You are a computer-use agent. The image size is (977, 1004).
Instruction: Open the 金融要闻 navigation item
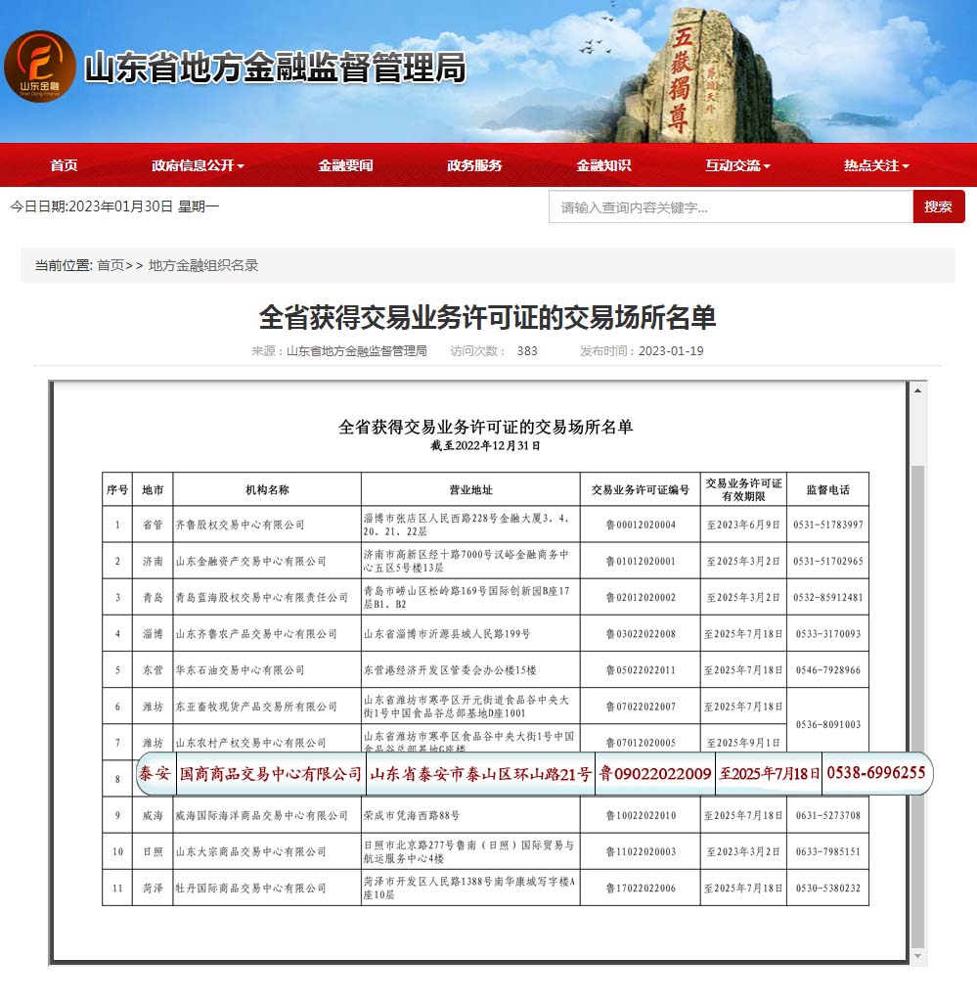345,165
